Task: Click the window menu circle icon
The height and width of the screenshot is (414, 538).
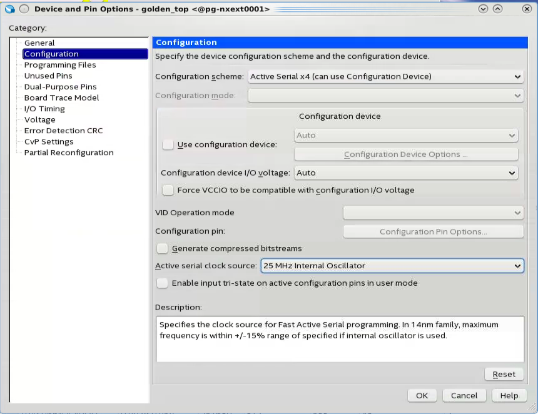Action: coord(24,9)
